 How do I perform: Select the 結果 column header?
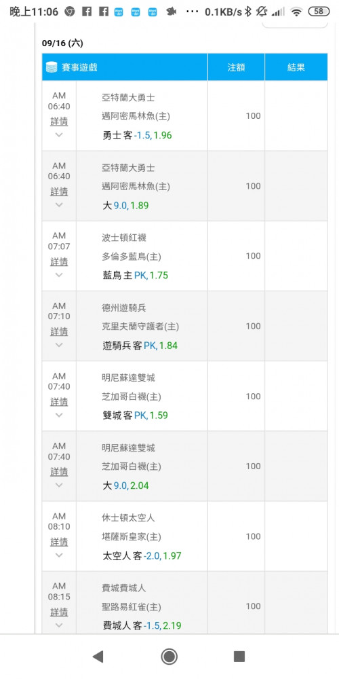click(x=296, y=67)
